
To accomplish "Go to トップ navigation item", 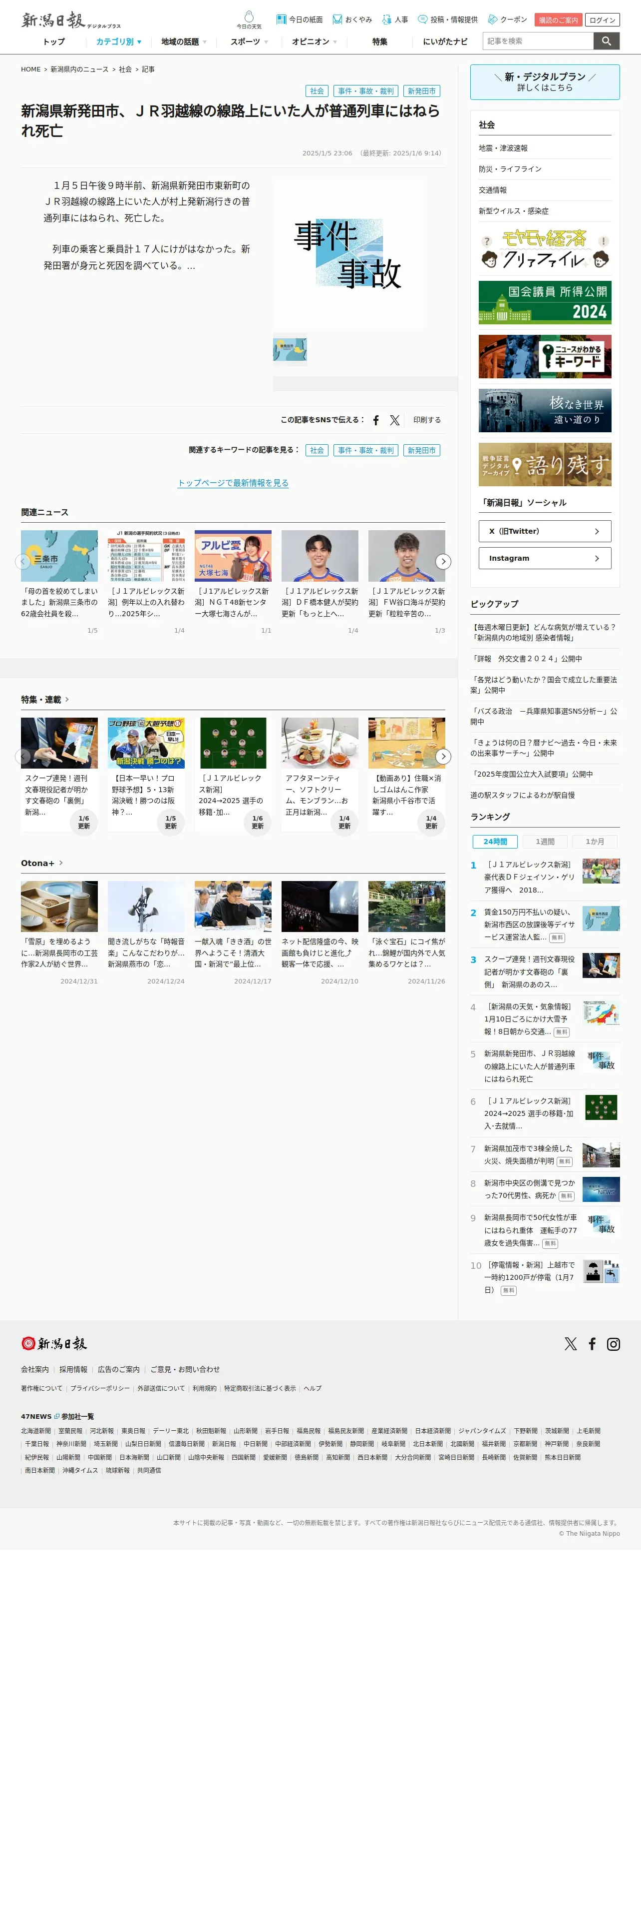I will pyautogui.click(x=54, y=42).
